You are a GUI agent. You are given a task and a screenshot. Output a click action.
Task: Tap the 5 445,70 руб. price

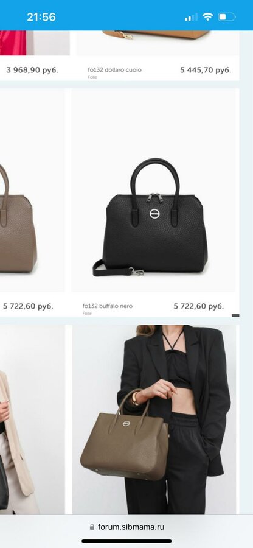click(206, 70)
